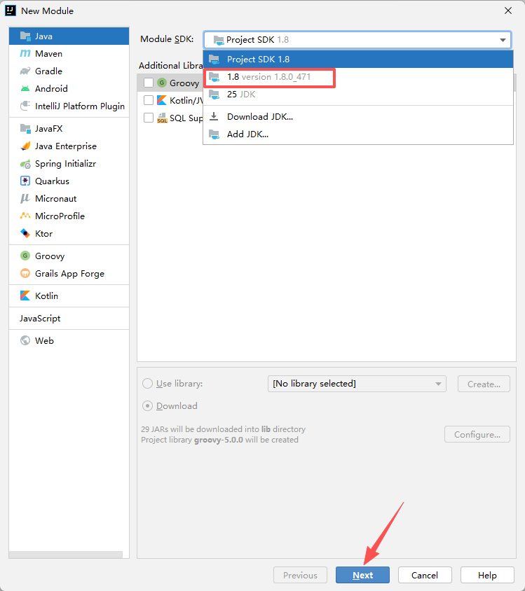Select the Download radio button
The width and height of the screenshot is (525, 591).
[x=147, y=406]
